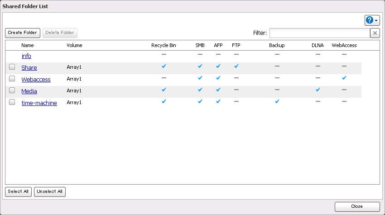Open the info folder link
The width and height of the screenshot is (385, 215).
(x=26, y=56)
